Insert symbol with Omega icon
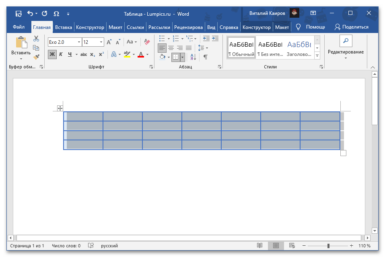 point(56,14)
